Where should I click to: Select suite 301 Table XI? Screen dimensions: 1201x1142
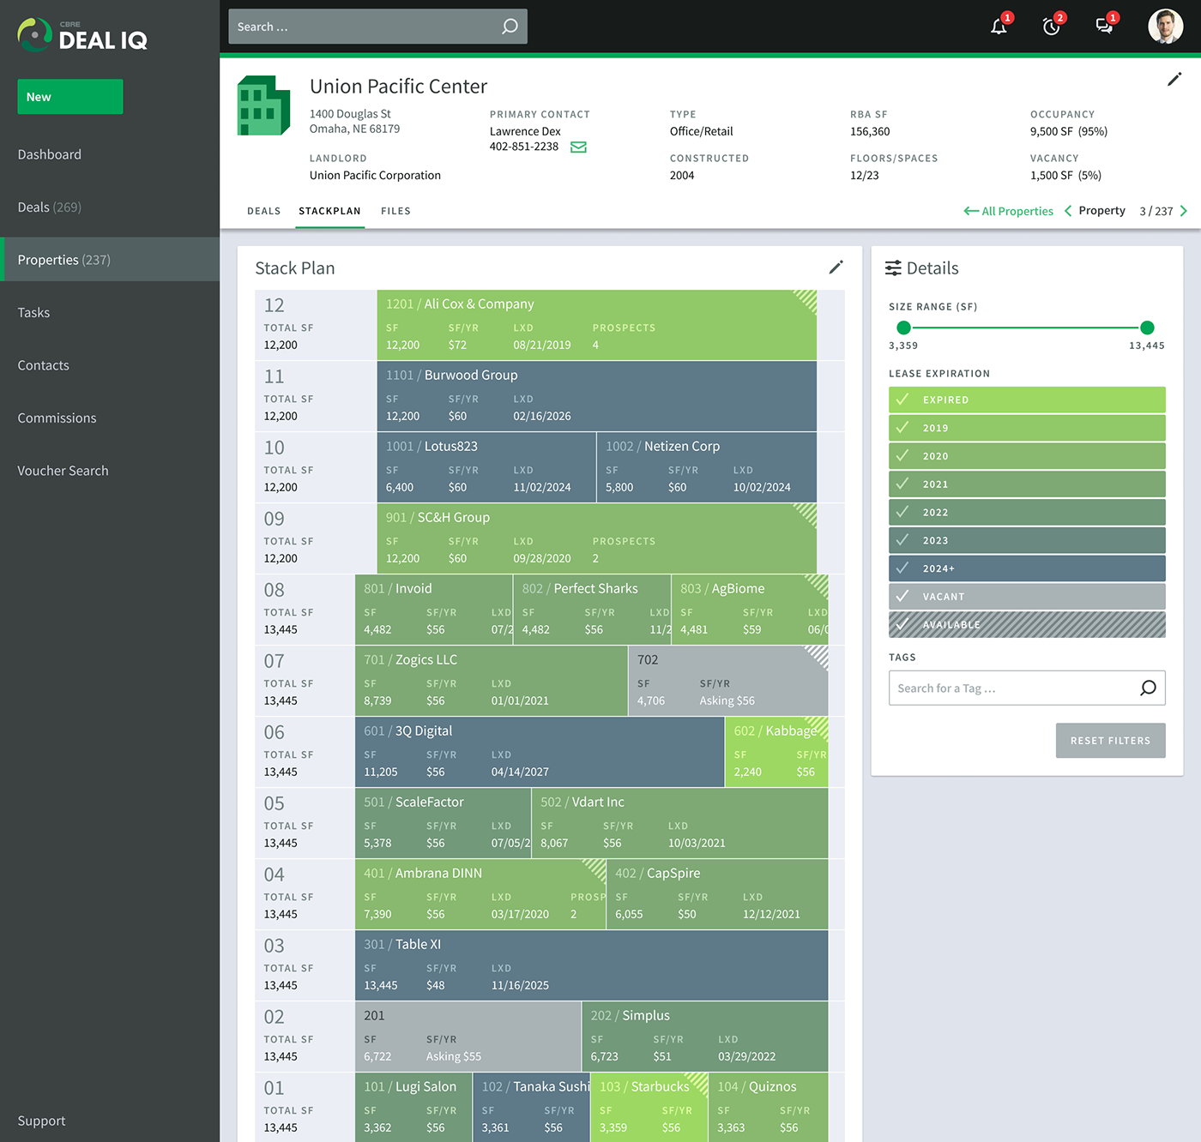[592, 965]
